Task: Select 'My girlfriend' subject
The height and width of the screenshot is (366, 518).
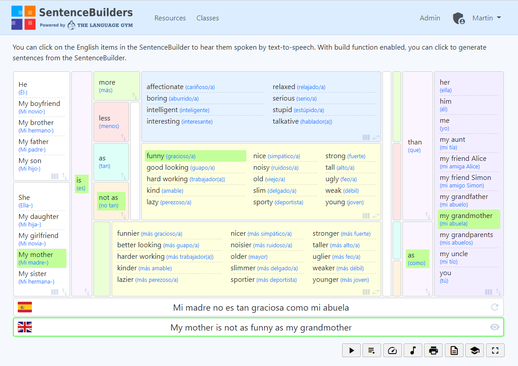Action: coord(41,239)
